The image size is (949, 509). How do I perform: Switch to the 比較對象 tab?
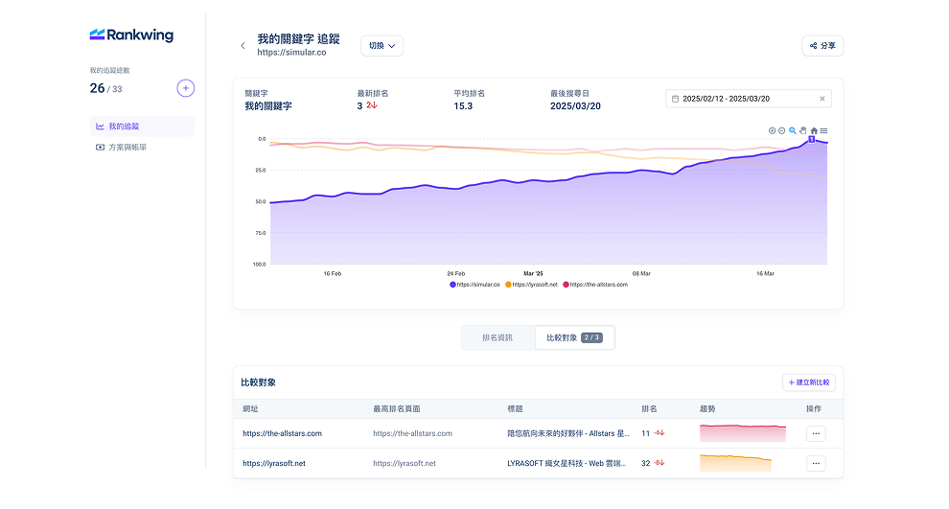574,337
